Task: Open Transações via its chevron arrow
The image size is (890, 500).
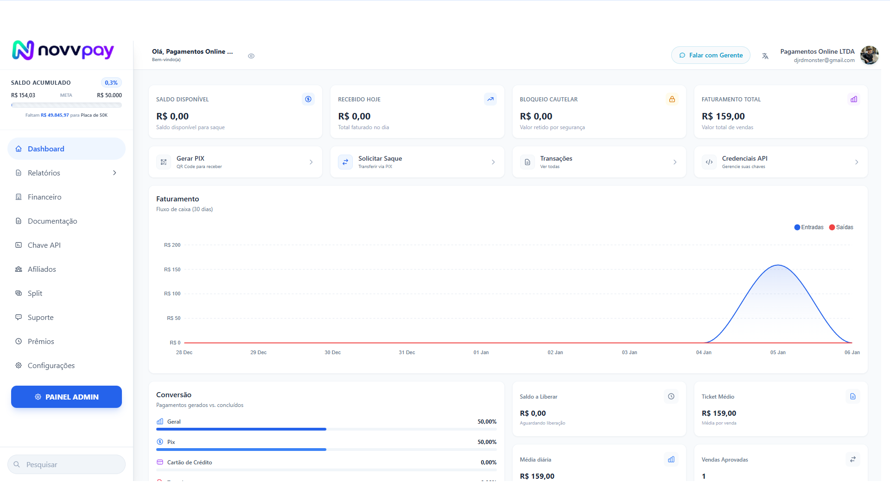Action: (675, 162)
